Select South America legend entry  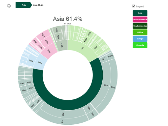point(140,26)
